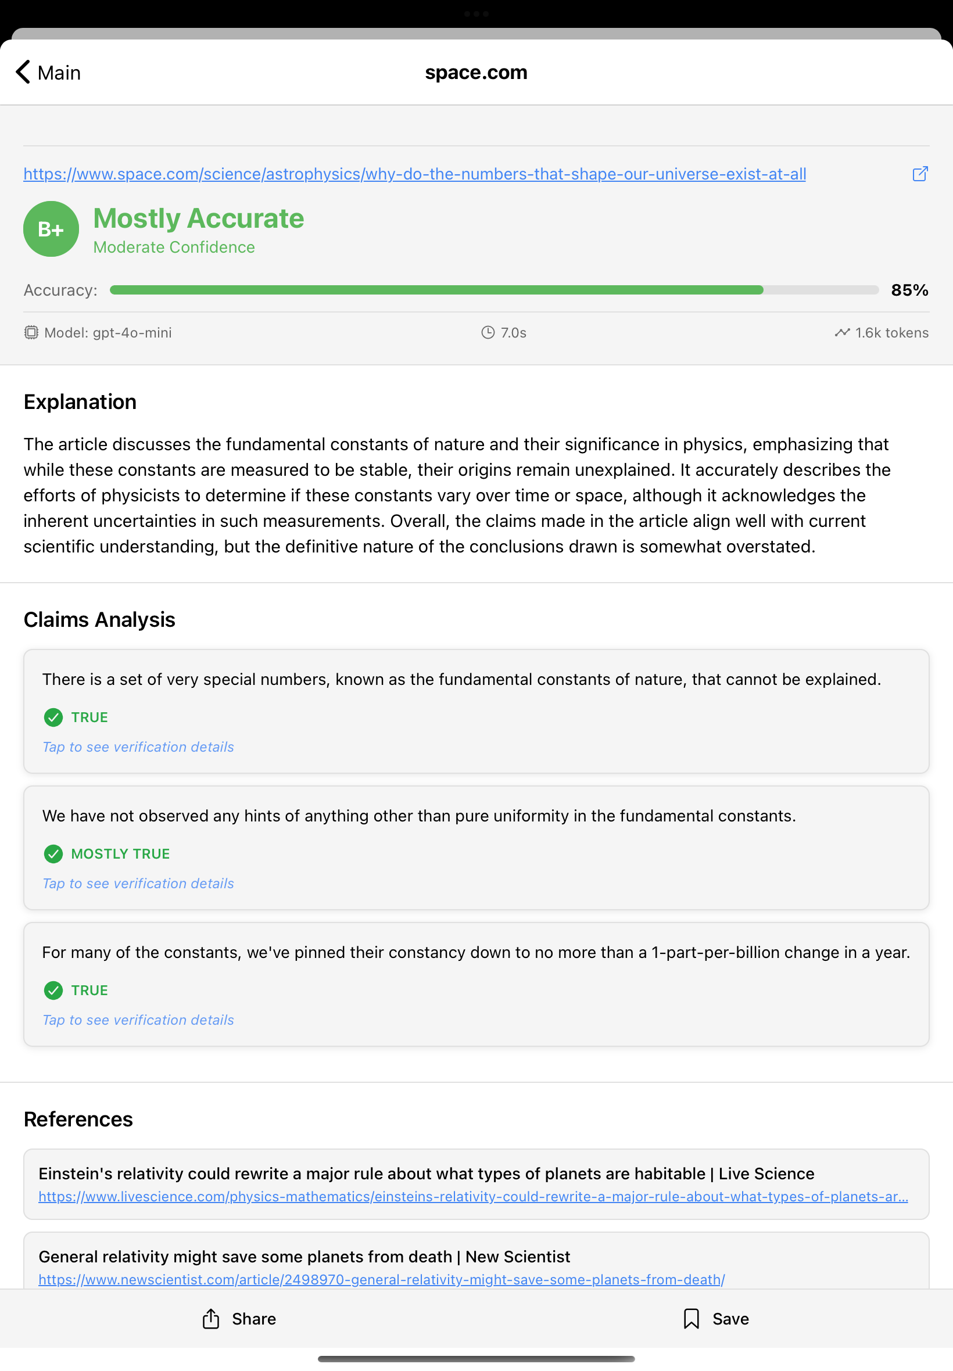Tap the tokens trend icon
The image size is (953, 1371).
pos(842,332)
